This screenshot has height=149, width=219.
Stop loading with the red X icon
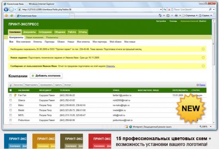point(169,10)
